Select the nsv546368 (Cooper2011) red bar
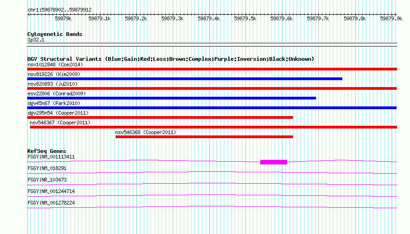 pos(204,137)
